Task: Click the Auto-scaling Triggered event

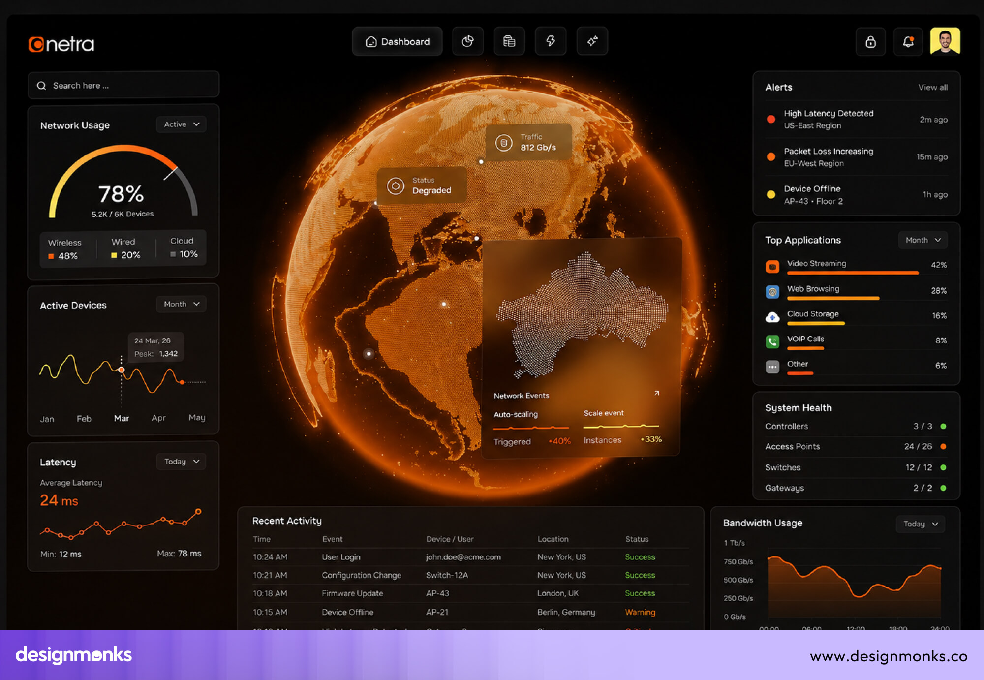Action: tap(532, 428)
